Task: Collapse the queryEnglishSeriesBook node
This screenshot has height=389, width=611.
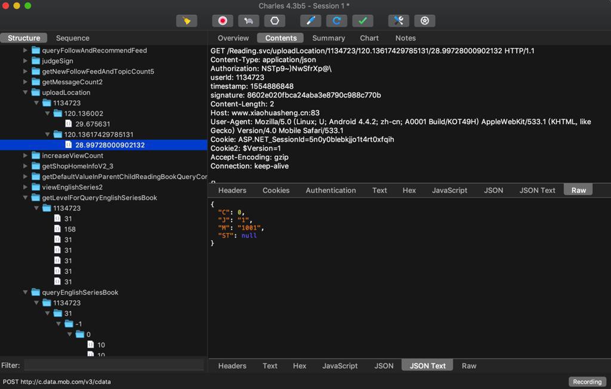Action: tap(26, 292)
